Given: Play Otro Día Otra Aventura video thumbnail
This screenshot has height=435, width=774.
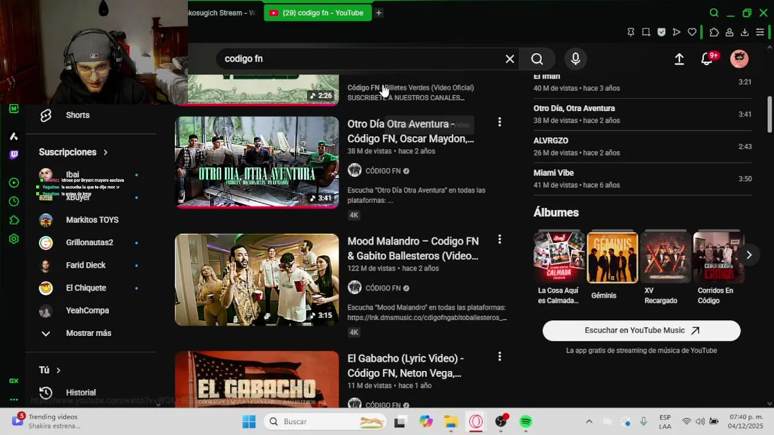Looking at the screenshot, I should coord(257,162).
